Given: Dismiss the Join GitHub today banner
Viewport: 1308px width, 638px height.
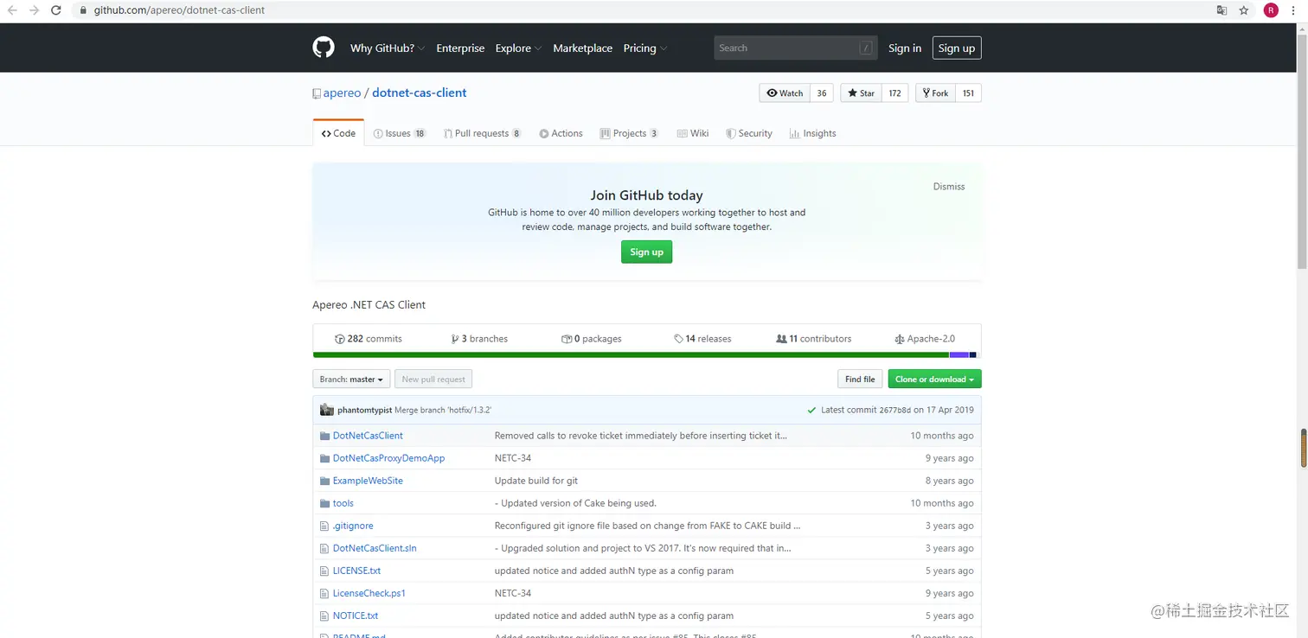Looking at the screenshot, I should (x=949, y=187).
